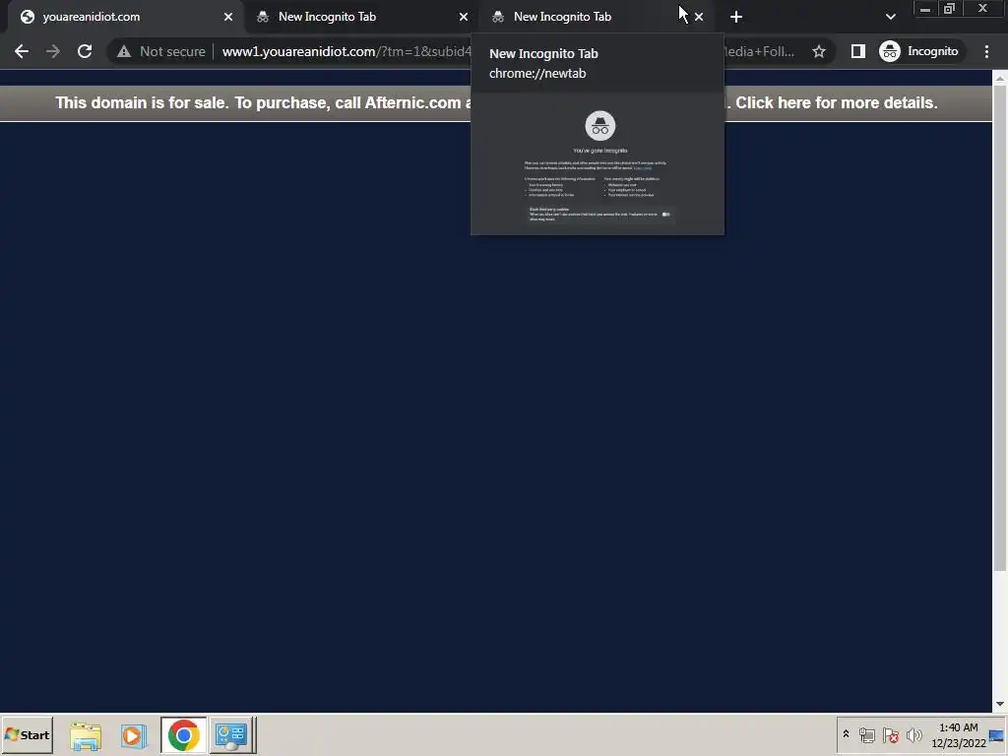
Task: Click the vertical scrollbar thumb
Action: tap(1000, 328)
